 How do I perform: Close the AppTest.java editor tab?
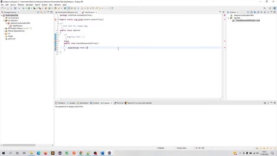click(96, 12)
